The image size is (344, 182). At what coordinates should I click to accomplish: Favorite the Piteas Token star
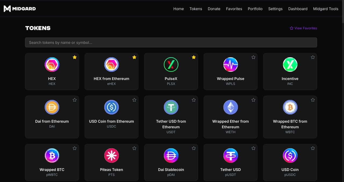(x=134, y=148)
